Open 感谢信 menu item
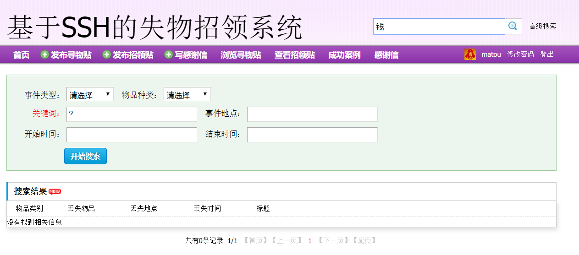This screenshot has height=255, width=579. [x=386, y=55]
